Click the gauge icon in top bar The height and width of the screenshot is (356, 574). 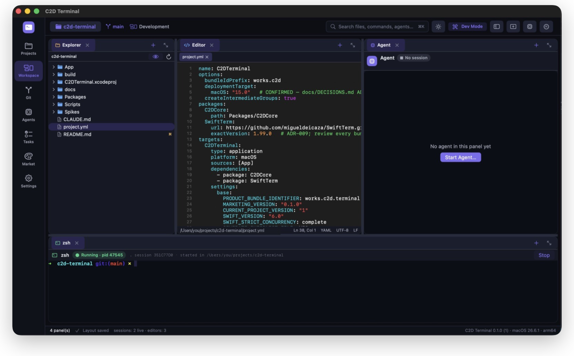pyautogui.click(x=546, y=26)
